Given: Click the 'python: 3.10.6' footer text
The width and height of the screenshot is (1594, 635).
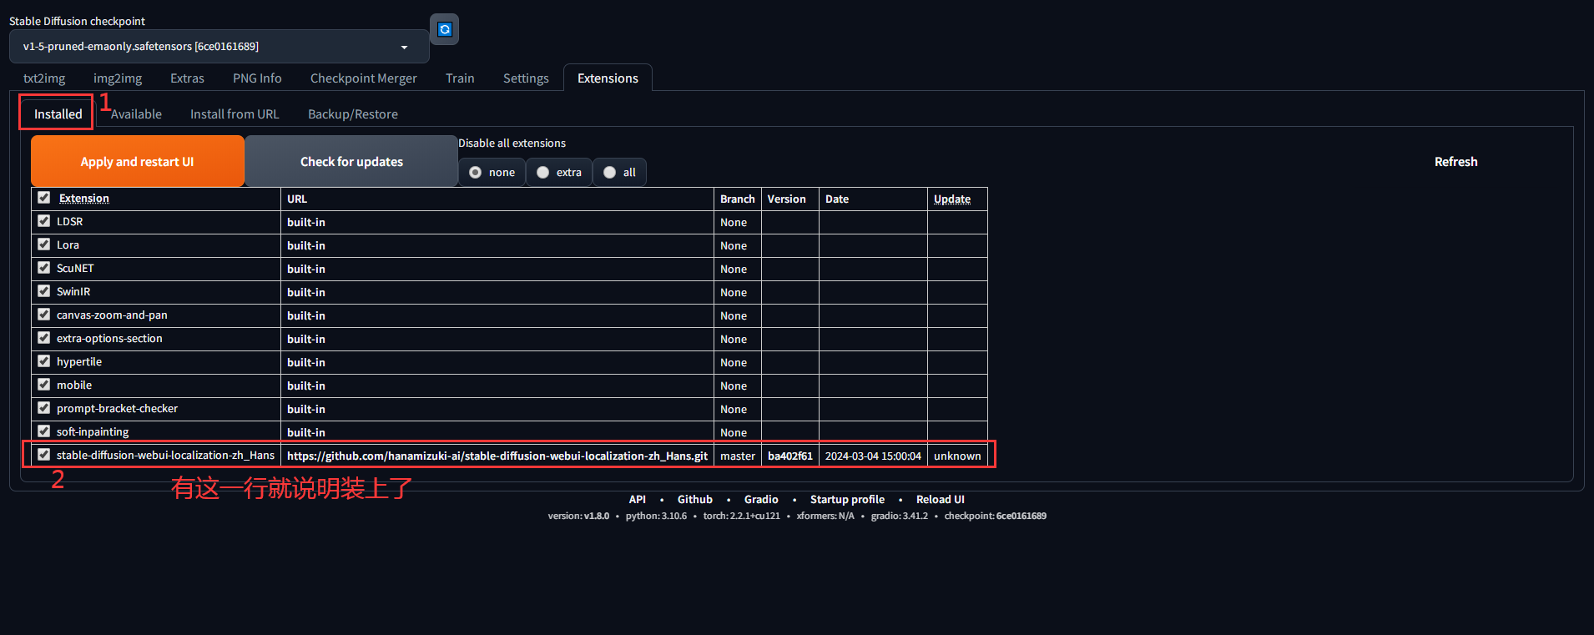Looking at the screenshot, I should pyautogui.click(x=656, y=516).
